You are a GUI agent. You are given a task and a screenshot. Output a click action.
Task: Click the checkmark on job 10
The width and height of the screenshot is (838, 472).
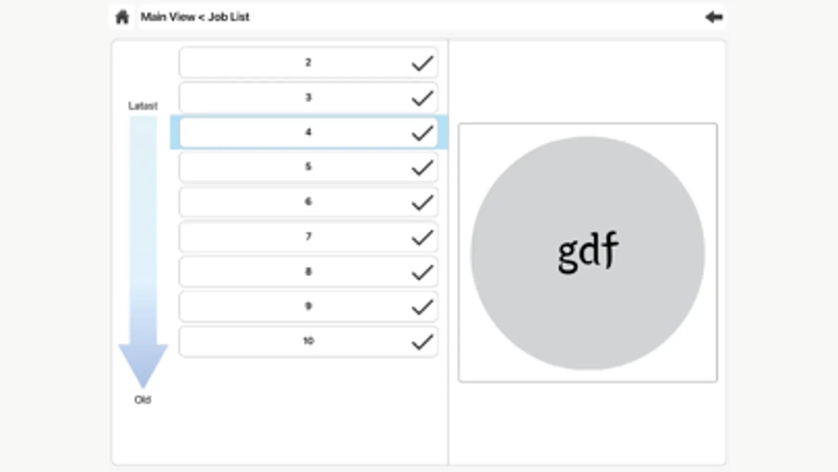(x=422, y=342)
